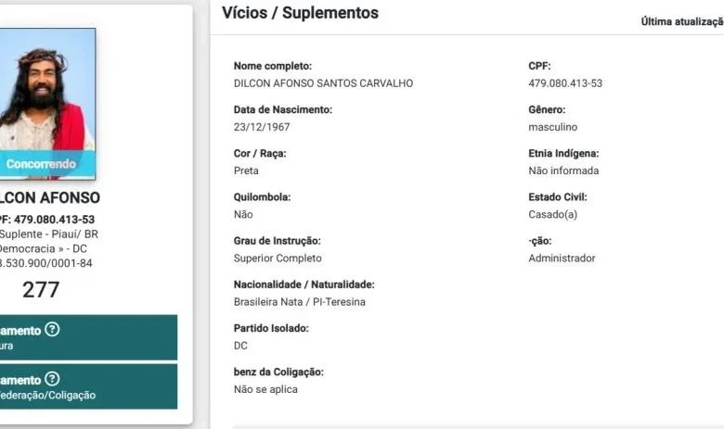Click the help icon on first green banner
Viewport: 724px width, 429px height.
(x=52, y=330)
